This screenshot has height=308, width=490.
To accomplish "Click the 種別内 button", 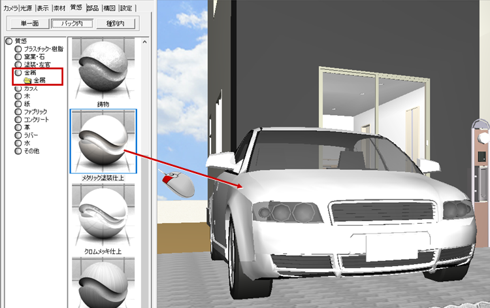I will pyautogui.click(x=116, y=23).
